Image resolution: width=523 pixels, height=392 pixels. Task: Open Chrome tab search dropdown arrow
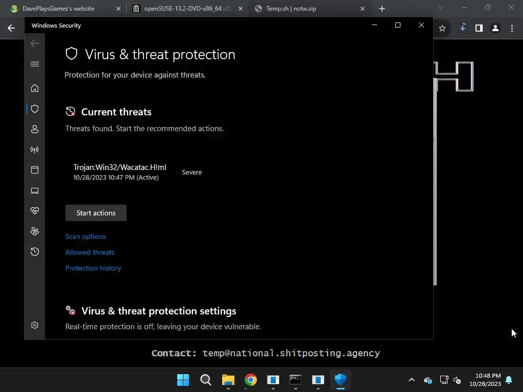coord(441,7)
